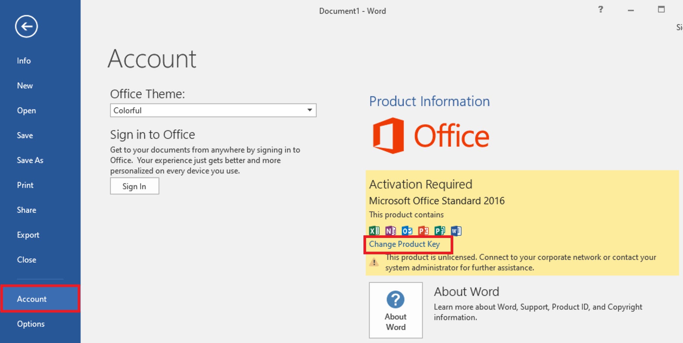Image resolution: width=683 pixels, height=343 pixels.
Task: Select New from the Backstage menu
Action: tap(25, 86)
